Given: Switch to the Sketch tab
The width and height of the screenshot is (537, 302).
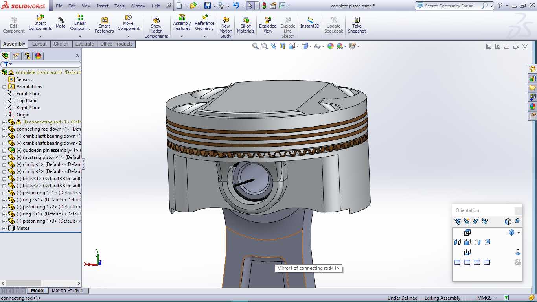Looking at the screenshot, I should pyautogui.click(x=61, y=44).
